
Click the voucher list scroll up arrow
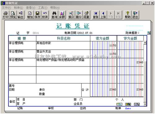point(145,43)
